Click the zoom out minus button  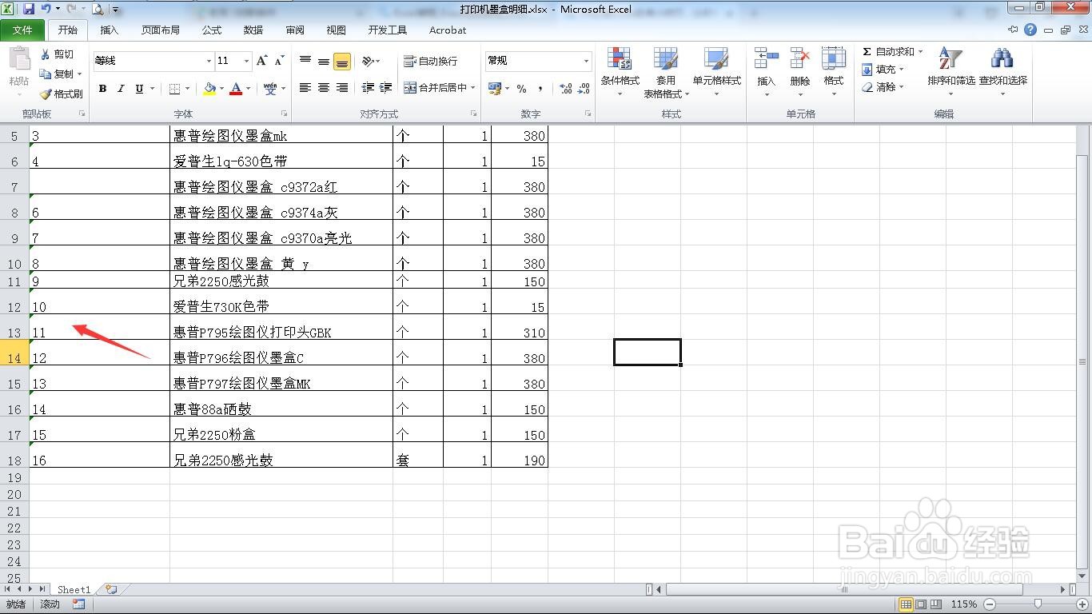click(990, 604)
